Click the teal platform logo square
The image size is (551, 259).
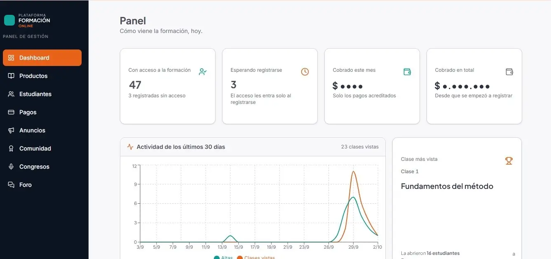coord(9,20)
